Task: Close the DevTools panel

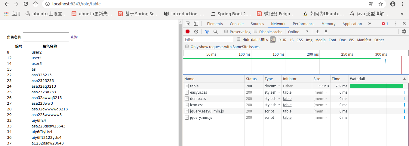Action: tap(404, 24)
